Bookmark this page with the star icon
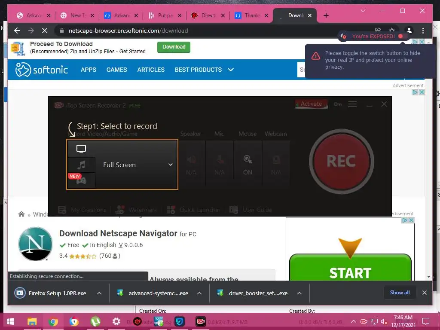 click(x=392, y=30)
